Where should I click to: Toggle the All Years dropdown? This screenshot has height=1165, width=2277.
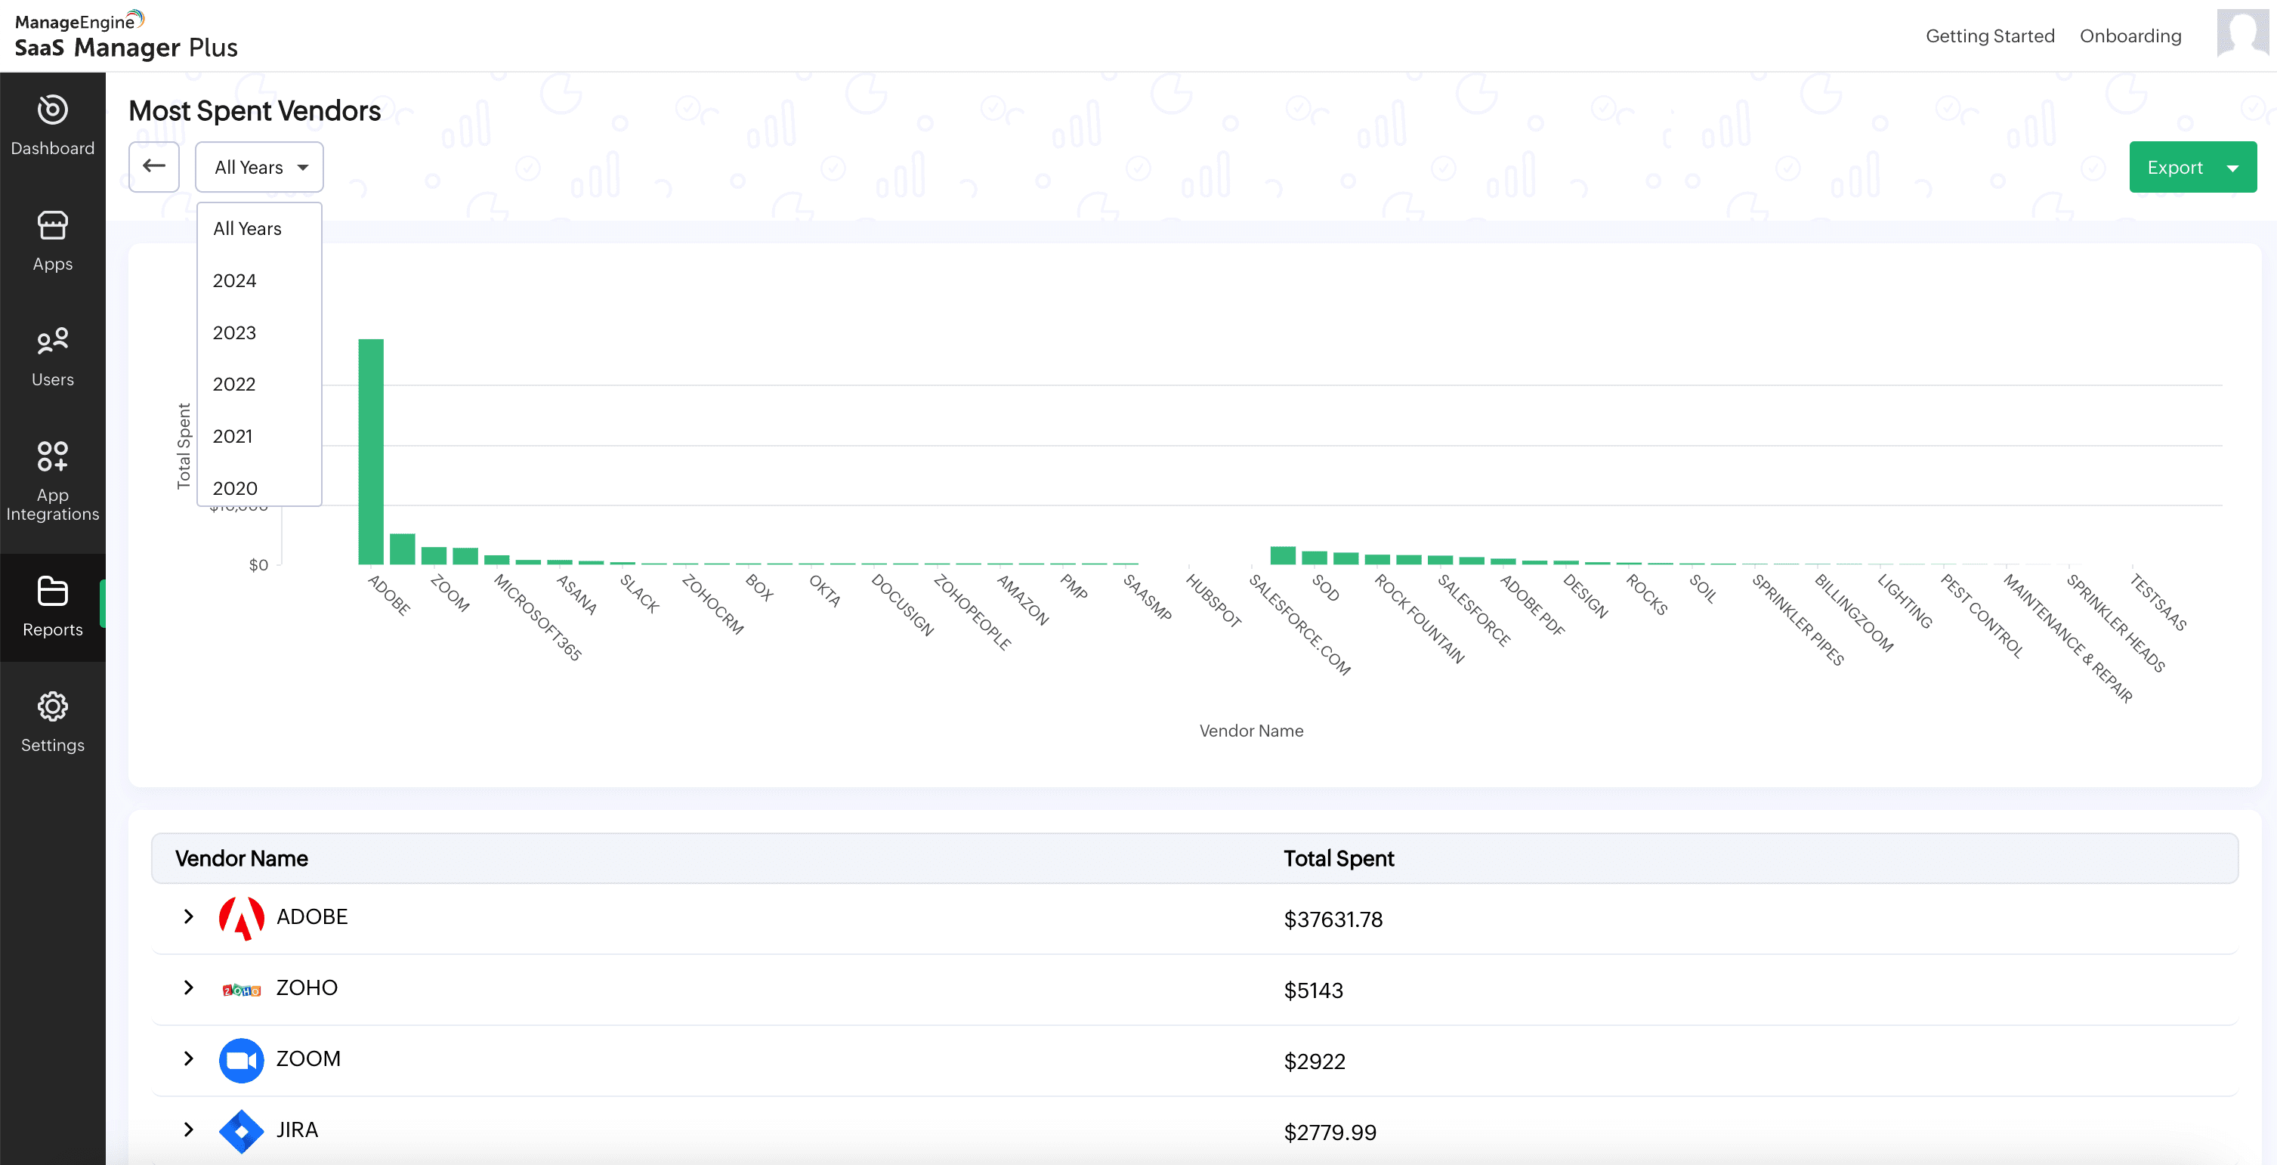pos(260,167)
